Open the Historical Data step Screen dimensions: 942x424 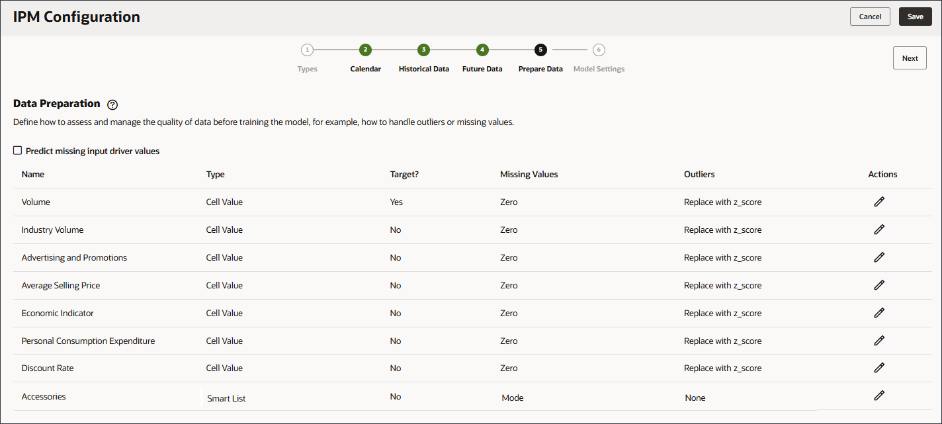[x=423, y=50]
